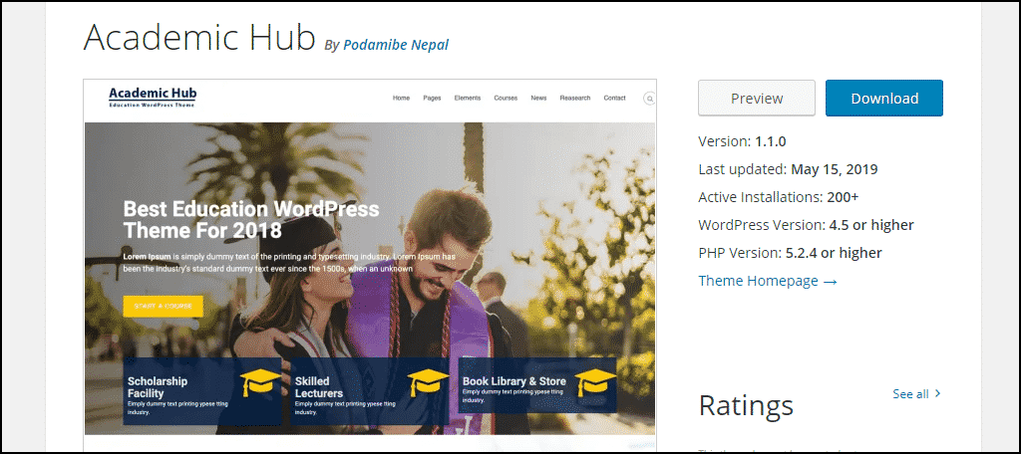
Task: Open the Theme Homepage link
Action: click(x=768, y=281)
